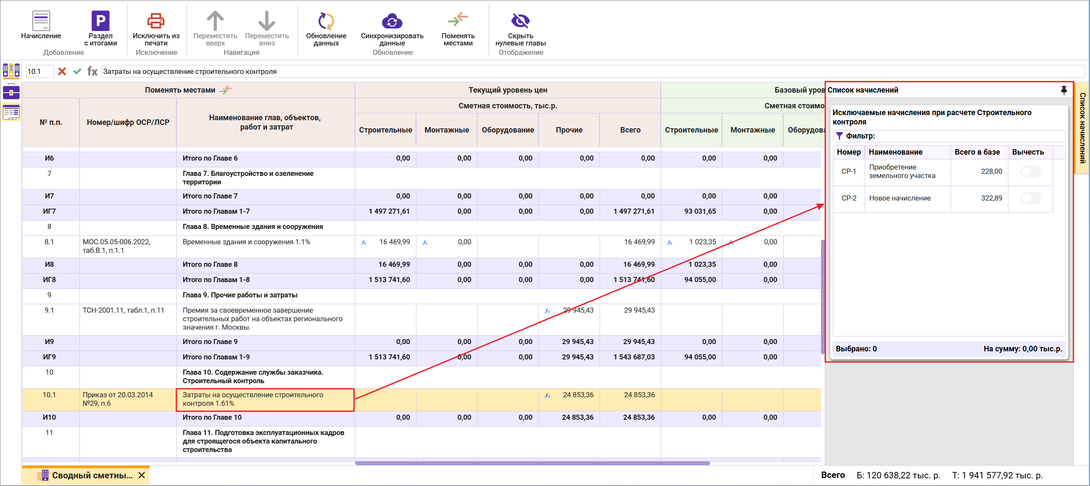Click the Начисление add icon

41,21
